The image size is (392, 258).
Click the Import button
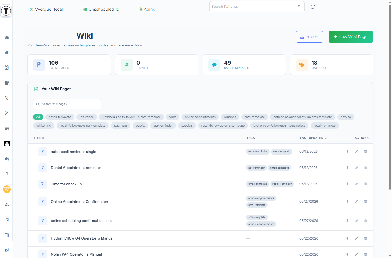[310, 37]
